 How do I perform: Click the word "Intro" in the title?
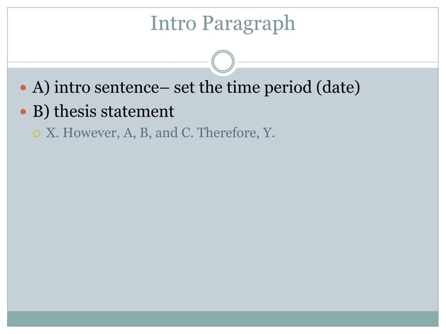click(x=173, y=23)
